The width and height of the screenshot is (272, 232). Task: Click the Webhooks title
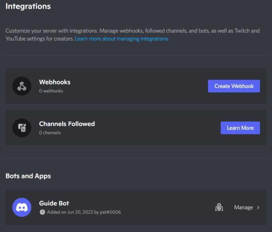coord(55,82)
